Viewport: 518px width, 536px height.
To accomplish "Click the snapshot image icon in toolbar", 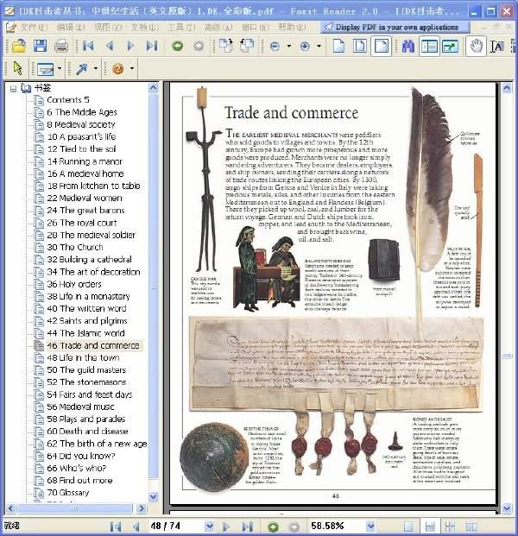I will point(451,46).
